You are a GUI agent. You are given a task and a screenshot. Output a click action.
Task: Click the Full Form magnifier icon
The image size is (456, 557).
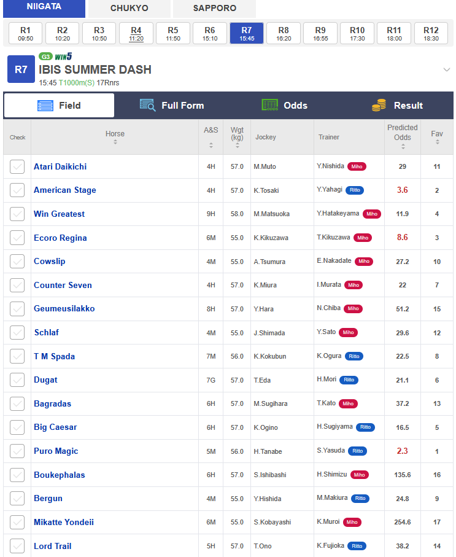pos(147,106)
